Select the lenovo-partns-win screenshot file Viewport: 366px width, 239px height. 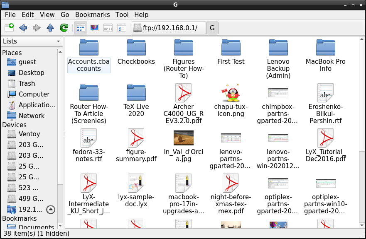tap(278, 151)
